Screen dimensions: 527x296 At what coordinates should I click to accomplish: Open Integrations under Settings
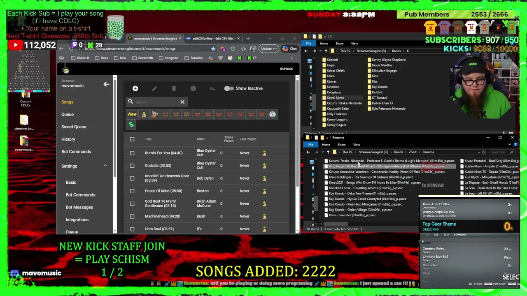point(77,220)
